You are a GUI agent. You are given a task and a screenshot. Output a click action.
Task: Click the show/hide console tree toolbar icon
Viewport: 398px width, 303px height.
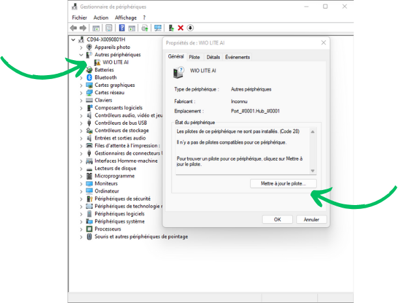[96, 28]
